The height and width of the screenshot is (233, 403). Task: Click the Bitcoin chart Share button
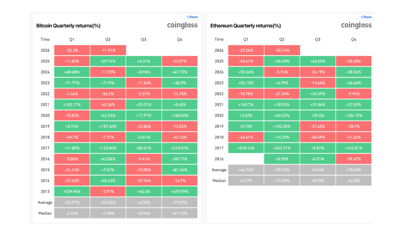192,17
